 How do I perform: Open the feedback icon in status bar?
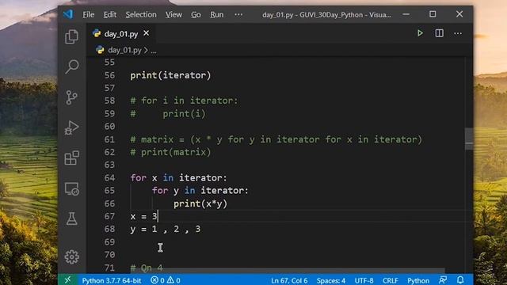tap(443, 279)
